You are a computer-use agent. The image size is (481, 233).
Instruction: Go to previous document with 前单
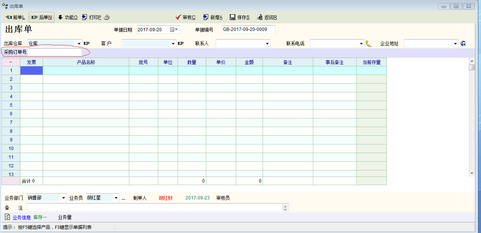tap(15, 17)
